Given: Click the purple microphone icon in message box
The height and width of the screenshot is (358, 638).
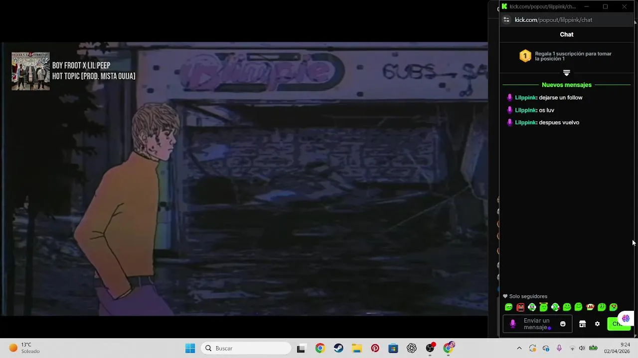Looking at the screenshot, I should click(513, 324).
